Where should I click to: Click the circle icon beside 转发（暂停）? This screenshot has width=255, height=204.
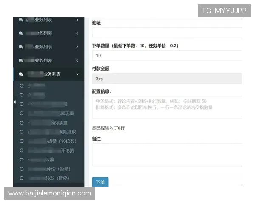[22, 178]
